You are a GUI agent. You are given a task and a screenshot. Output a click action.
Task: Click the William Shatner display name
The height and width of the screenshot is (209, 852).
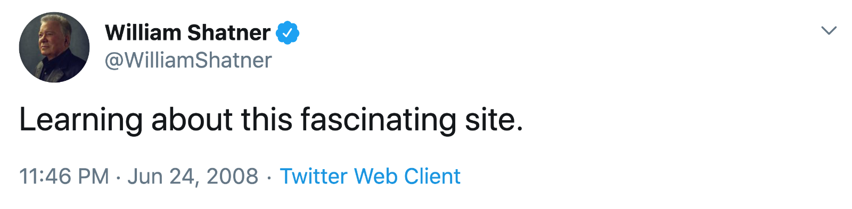(187, 33)
